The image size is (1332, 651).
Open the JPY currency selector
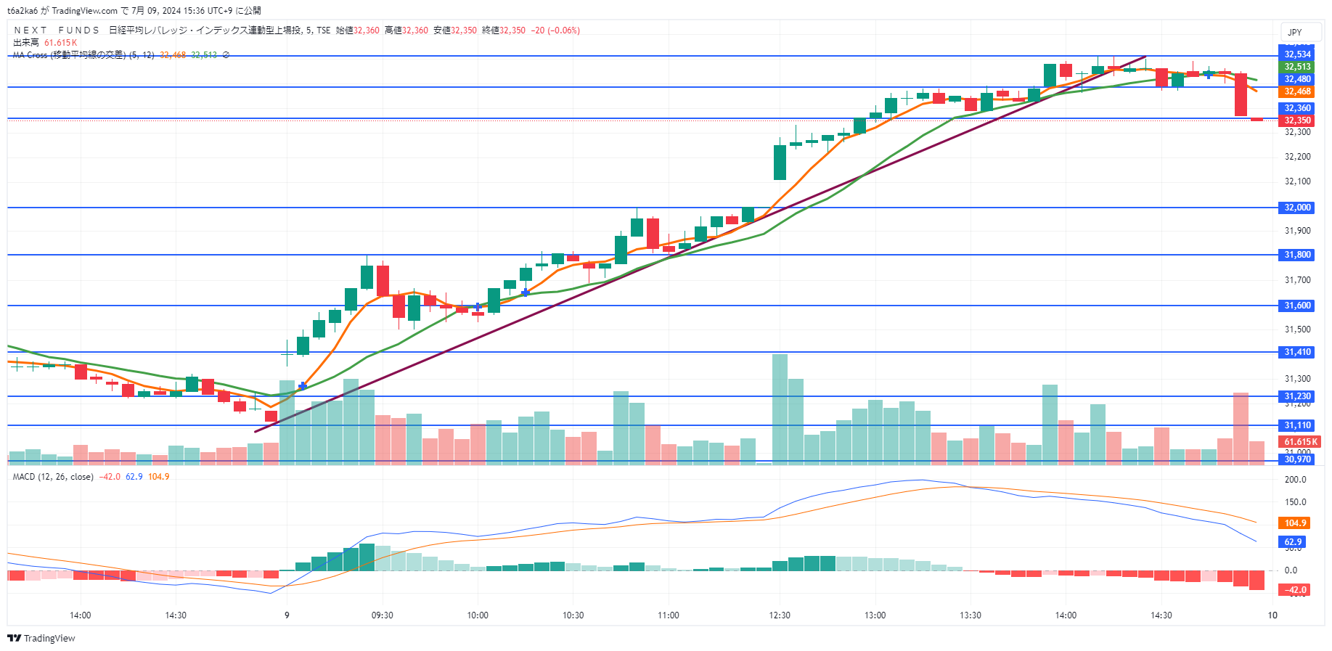click(x=1295, y=32)
